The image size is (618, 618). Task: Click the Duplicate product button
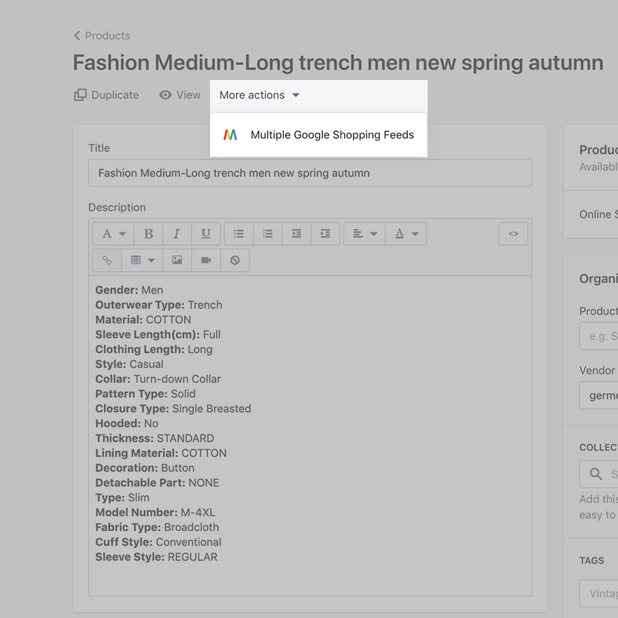[x=107, y=95]
